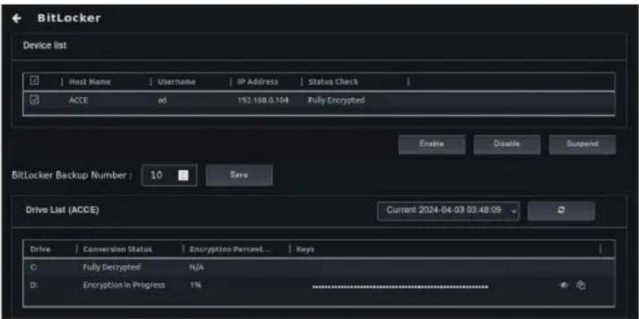
Task: Click the Conversion Status column header
Action: tap(117, 249)
